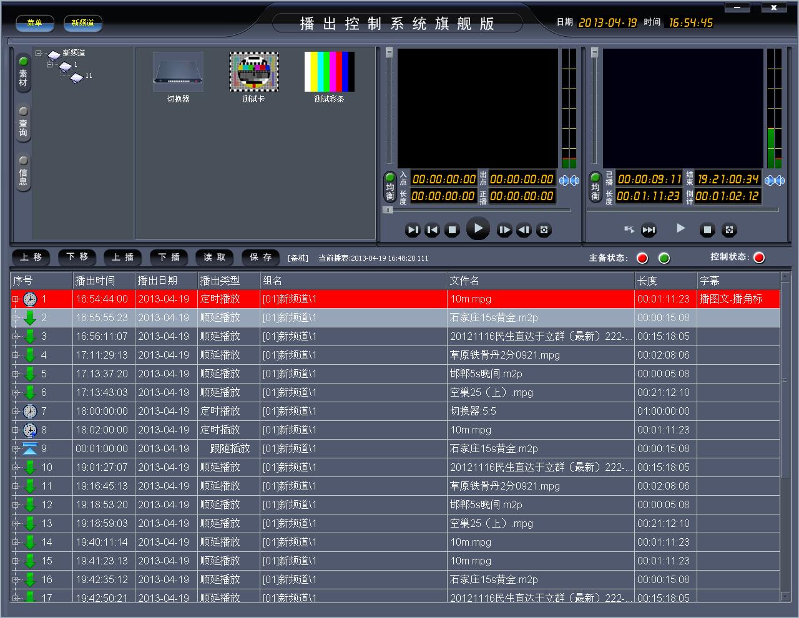Expand playlist row 1
Image resolution: width=799 pixels, height=618 pixels.
pos(16,299)
